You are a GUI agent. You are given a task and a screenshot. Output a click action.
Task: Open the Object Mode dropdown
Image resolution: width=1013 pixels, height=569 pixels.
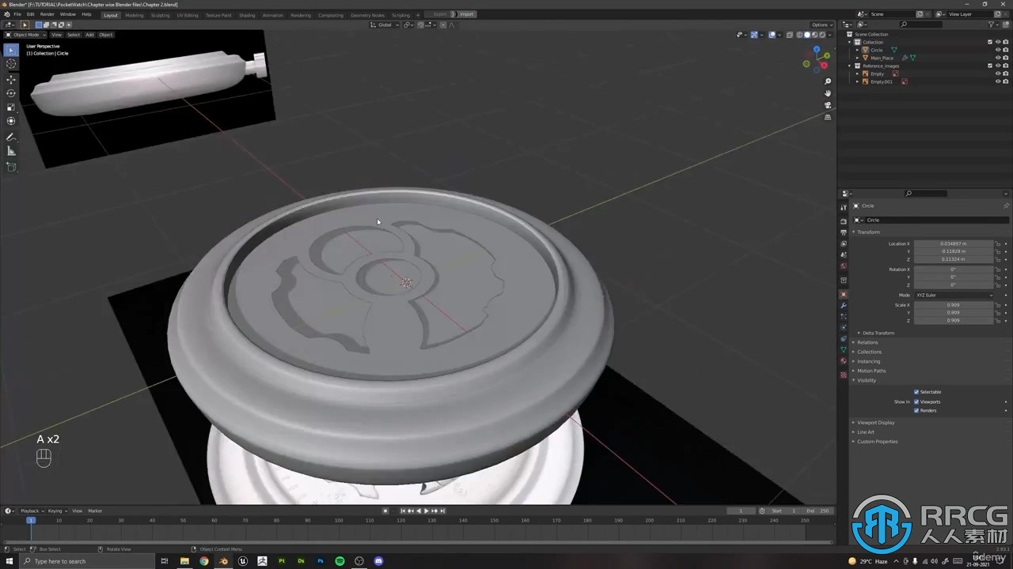point(25,35)
